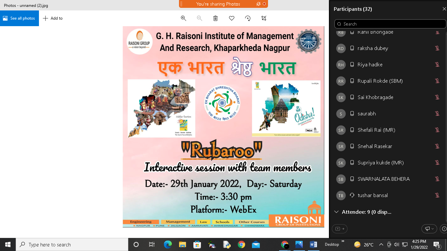Click the shared Rubaroo poster image
The image size is (447, 251).
coord(223,127)
